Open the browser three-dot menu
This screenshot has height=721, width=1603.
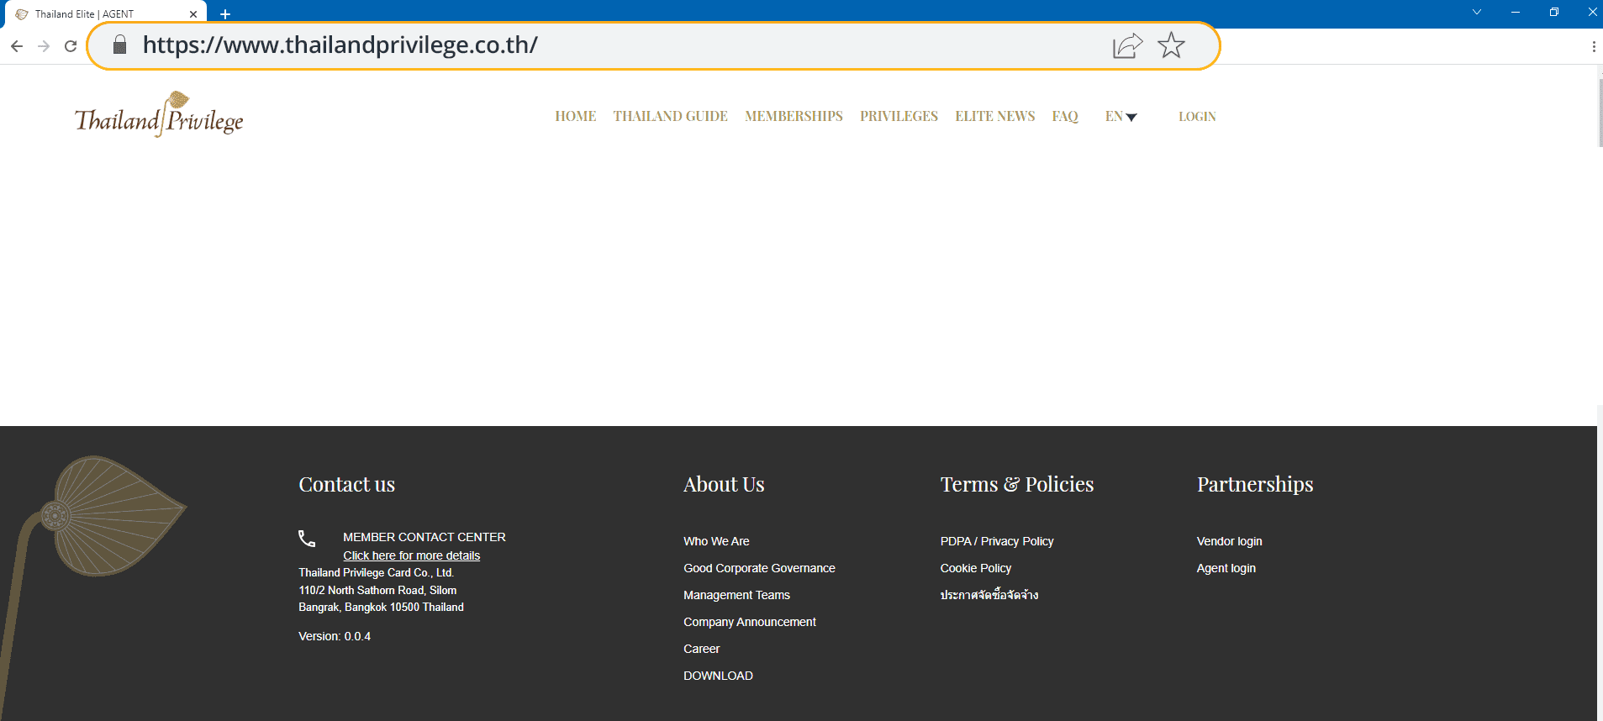pyautogui.click(x=1593, y=47)
